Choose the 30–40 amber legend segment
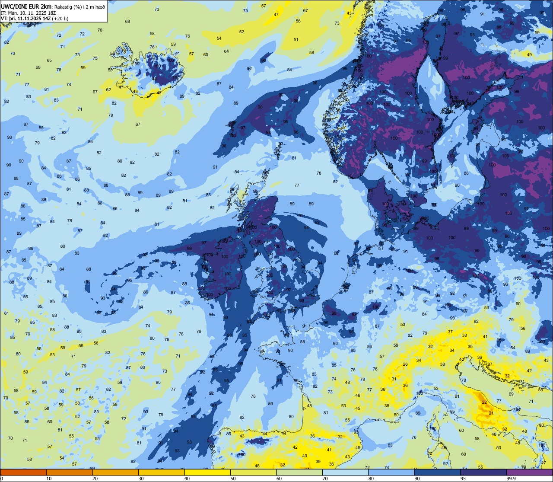This screenshot has width=553, height=482. point(161,472)
